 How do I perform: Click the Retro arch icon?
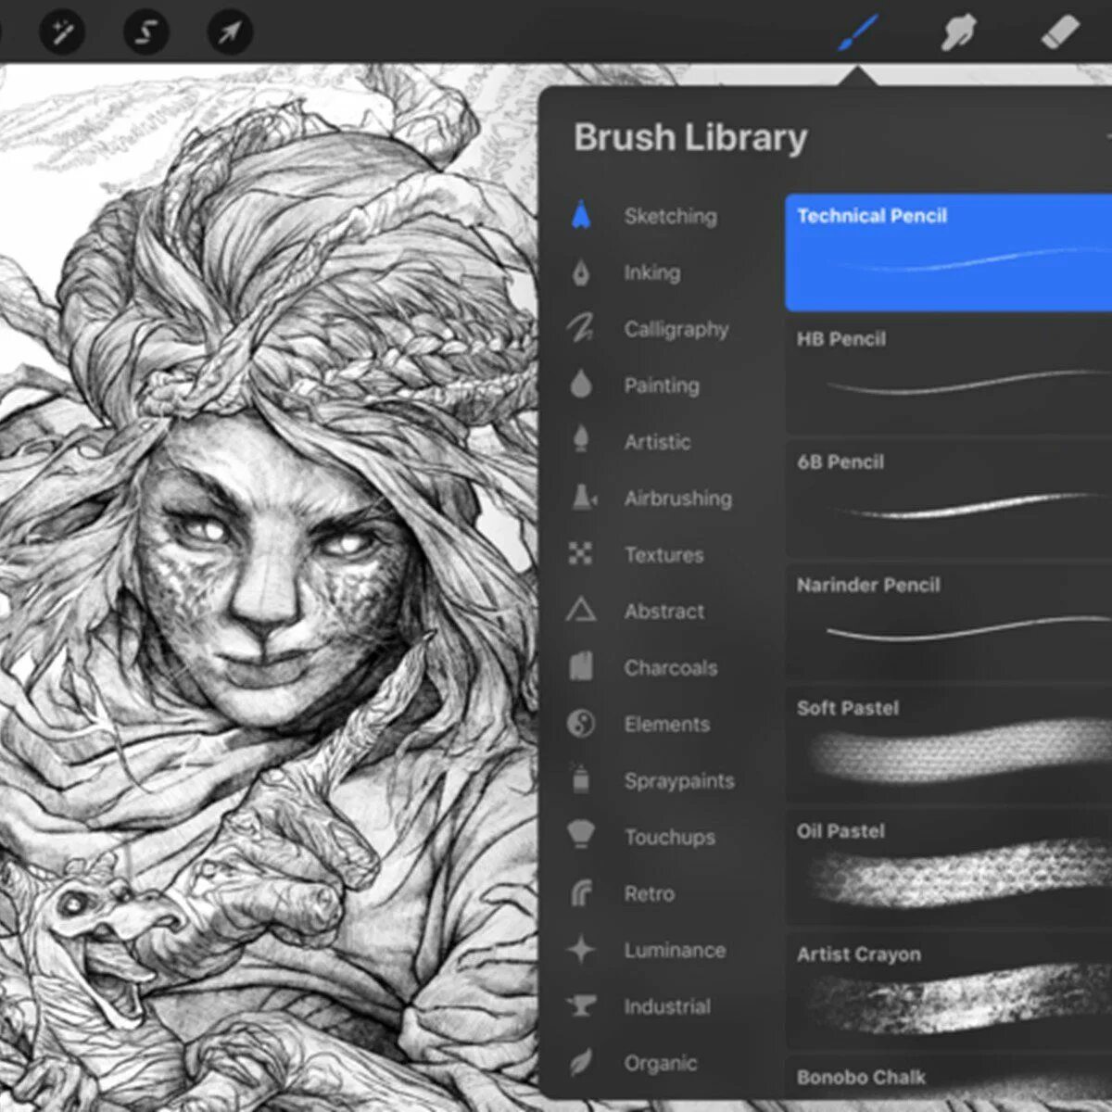[x=581, y=892]
